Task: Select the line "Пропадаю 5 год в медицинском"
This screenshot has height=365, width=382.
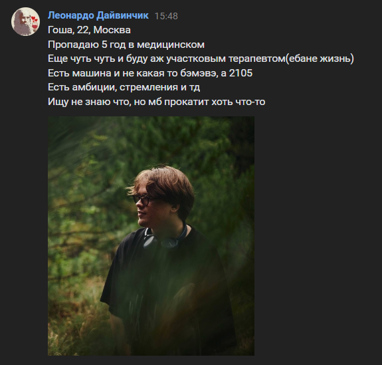Action: (126, 45)
